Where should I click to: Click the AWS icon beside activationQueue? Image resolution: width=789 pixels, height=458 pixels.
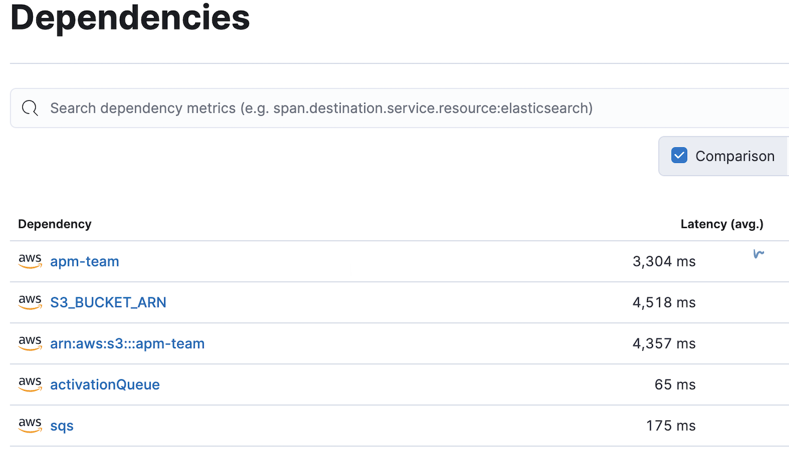tap(30, 384)
